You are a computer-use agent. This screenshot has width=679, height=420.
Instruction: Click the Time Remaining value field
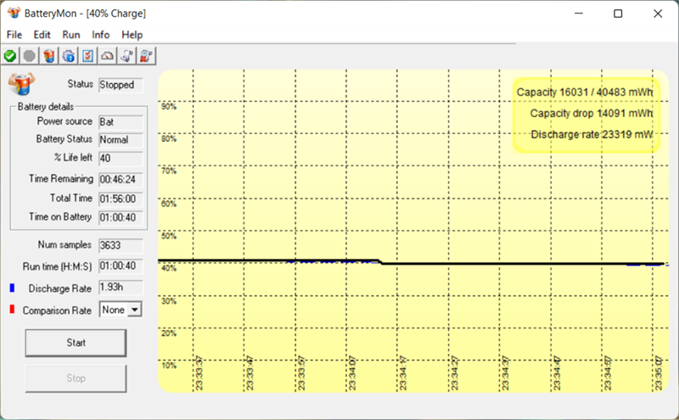(x=121, y=180)
